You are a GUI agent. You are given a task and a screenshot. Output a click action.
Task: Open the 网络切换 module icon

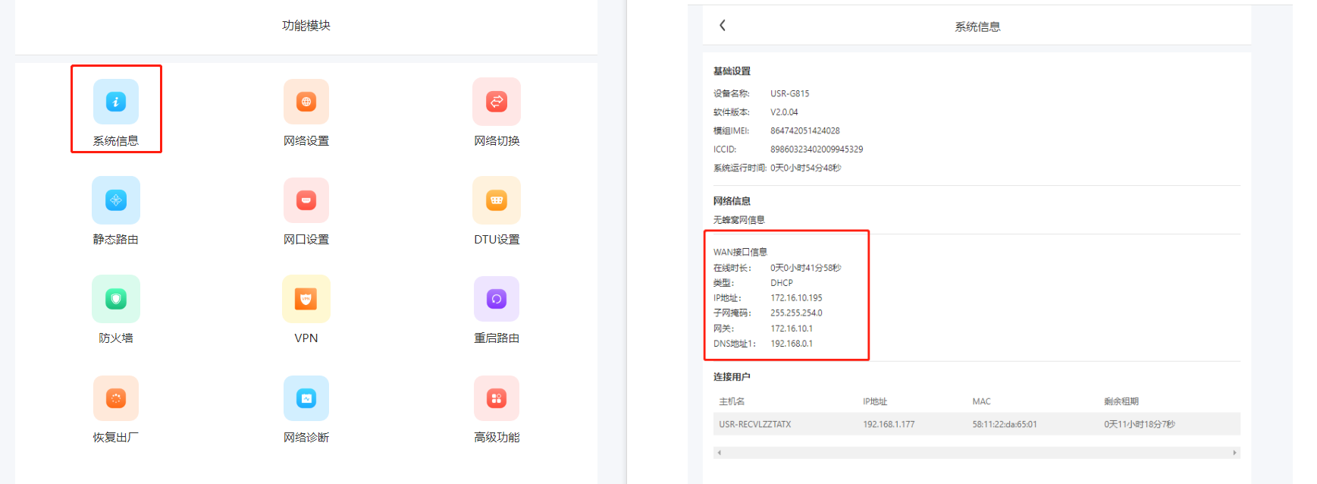coord(497,102)
